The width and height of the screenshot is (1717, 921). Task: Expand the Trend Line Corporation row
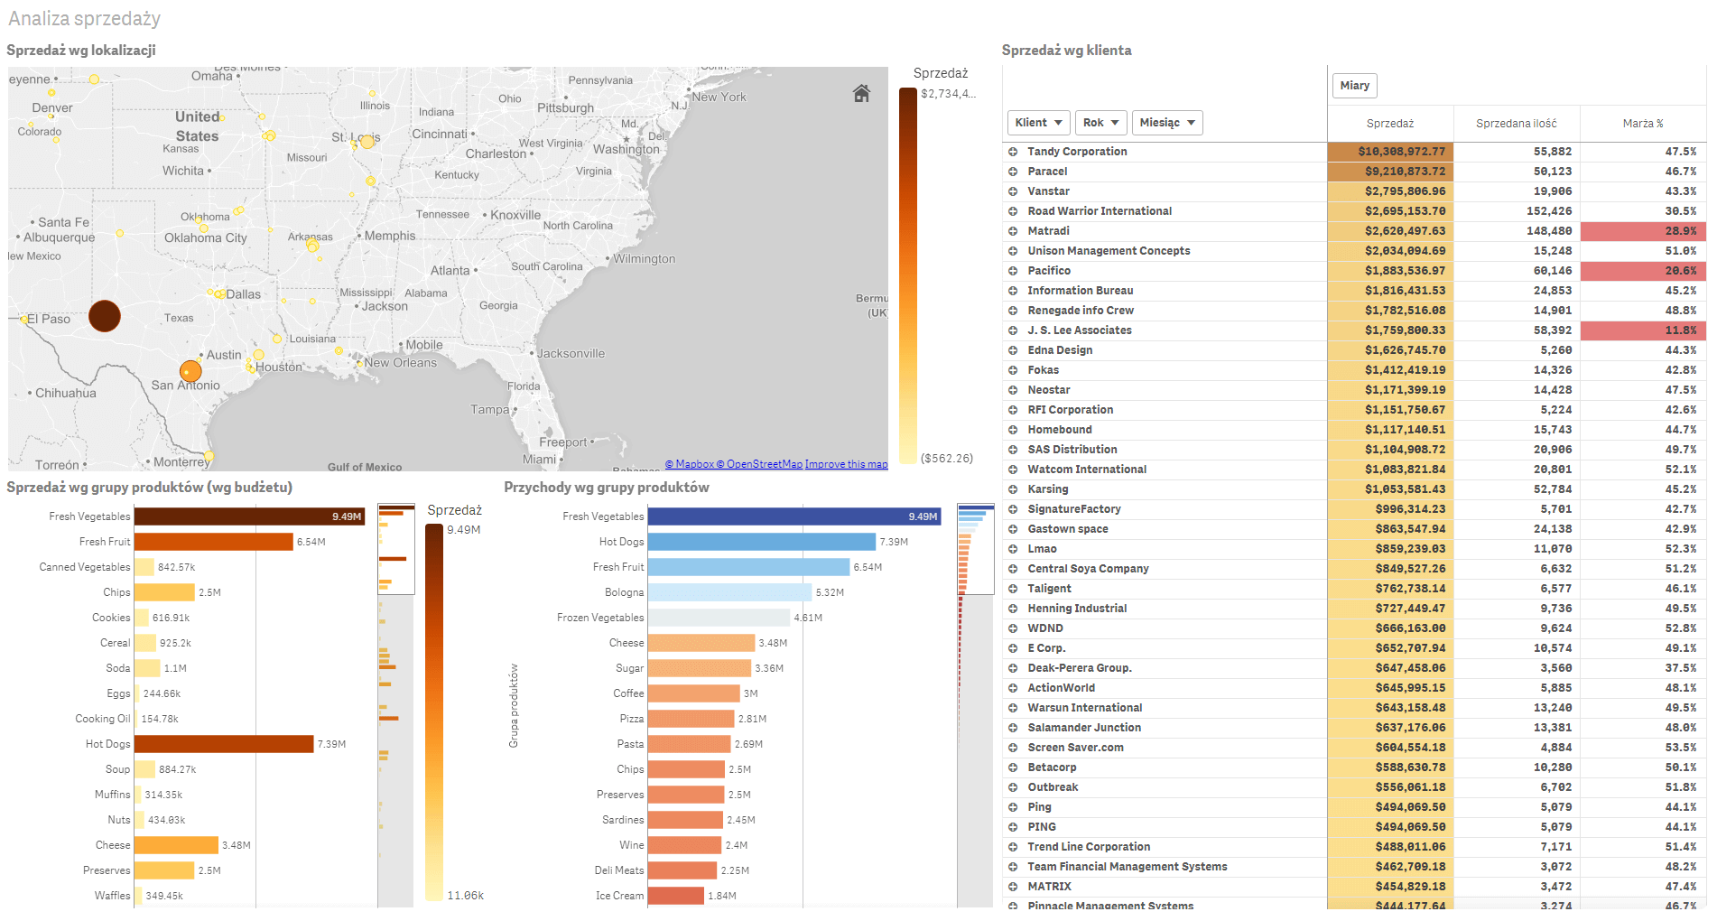1013,847
